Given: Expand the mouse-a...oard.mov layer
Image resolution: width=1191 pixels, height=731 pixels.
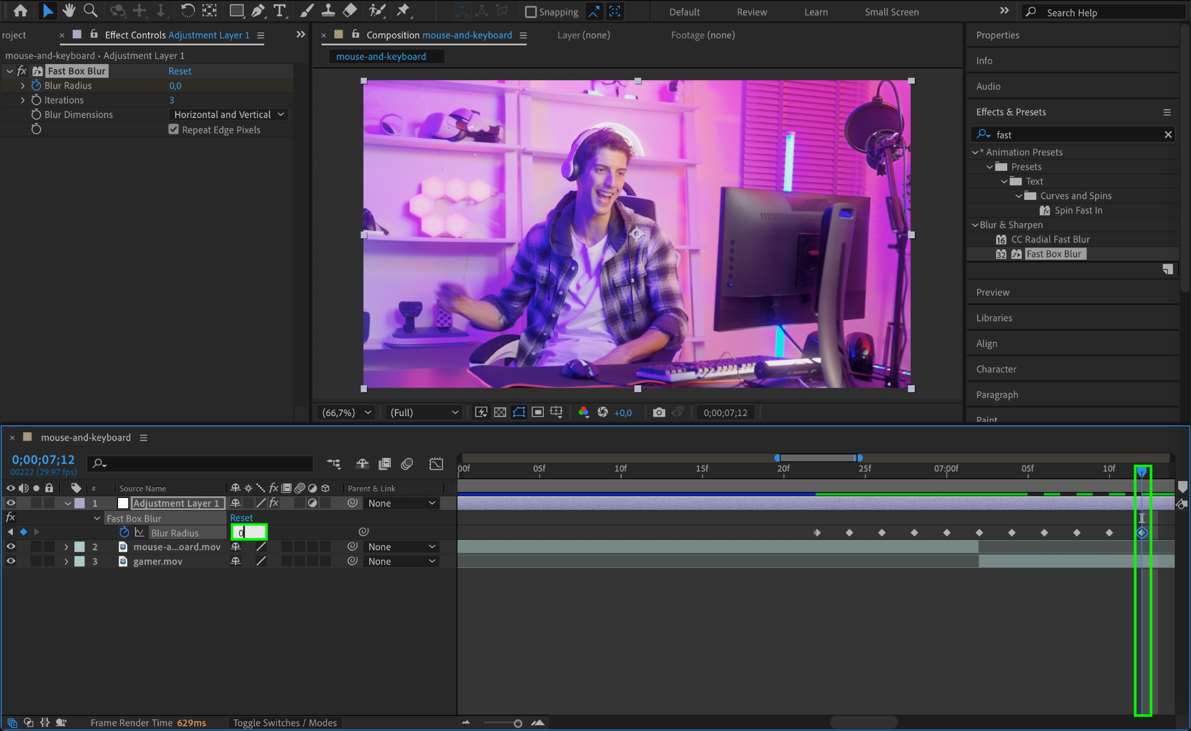Looking at the screenshot, I should [66, 547].
